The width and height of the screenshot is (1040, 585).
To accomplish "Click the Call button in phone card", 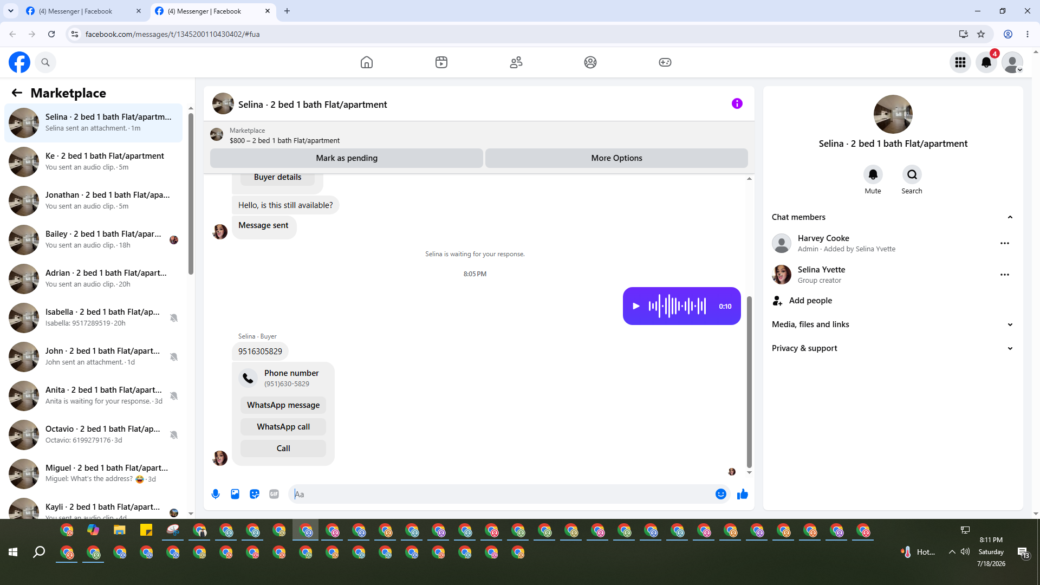I will [x=283, y=448].
